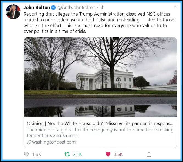Click the share upload icon
The image size is (183, 162).
(x=149, y=154)
